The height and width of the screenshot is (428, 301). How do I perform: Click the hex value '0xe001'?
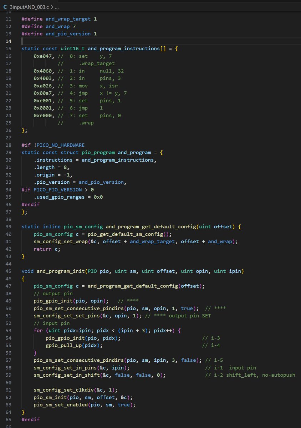[x=42, y=101]
